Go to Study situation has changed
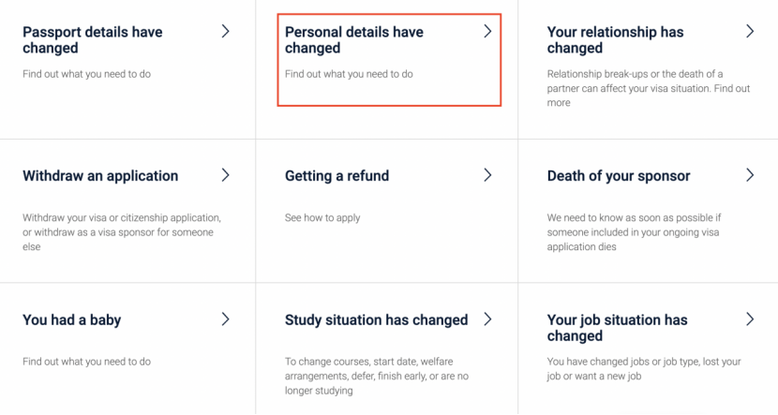This screenshot has width=778, height=415. (x=376, y=320)
